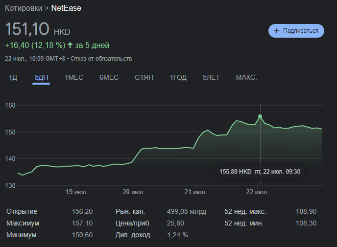
Task: Click the green up arrow trend icon
Action: pyautogui.click(x=70, y=45)
